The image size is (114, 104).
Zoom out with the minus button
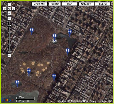point(9,55)
